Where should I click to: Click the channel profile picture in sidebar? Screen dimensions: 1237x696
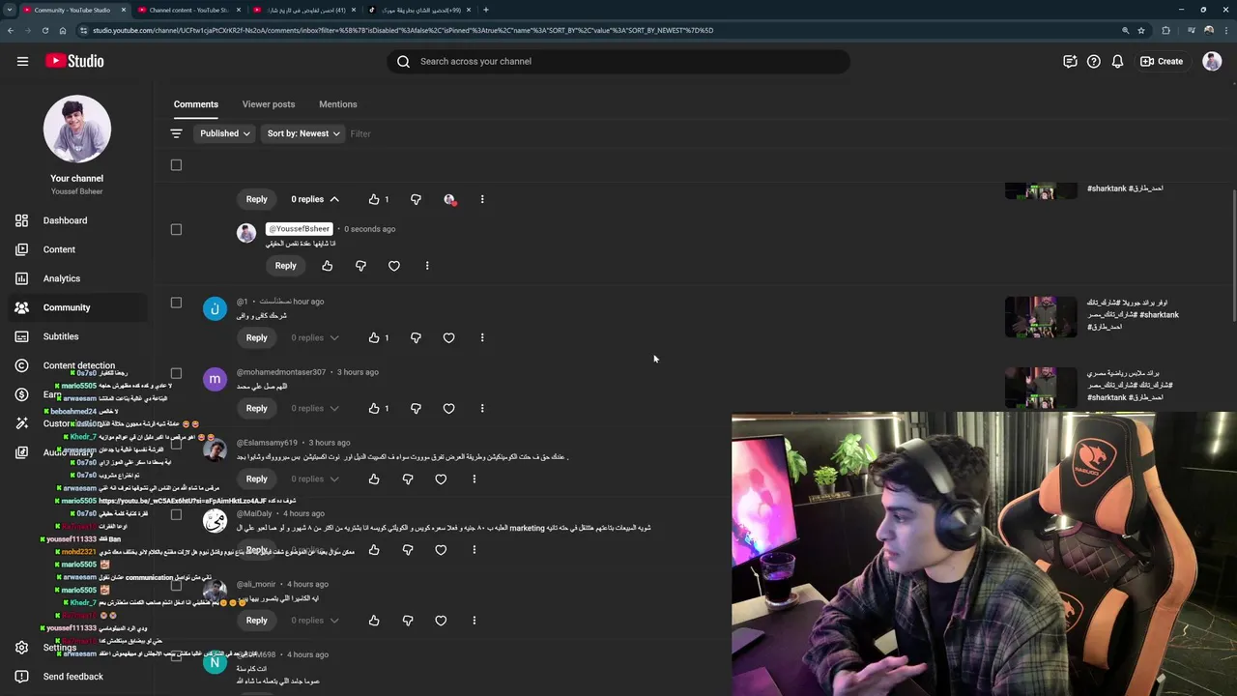[77, 129]
